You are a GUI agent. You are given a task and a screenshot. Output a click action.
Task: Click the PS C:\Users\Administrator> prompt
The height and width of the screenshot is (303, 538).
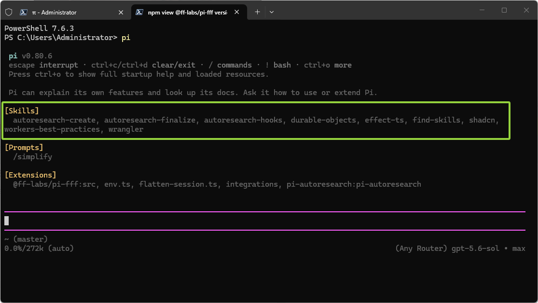click(x=61, y=38)
